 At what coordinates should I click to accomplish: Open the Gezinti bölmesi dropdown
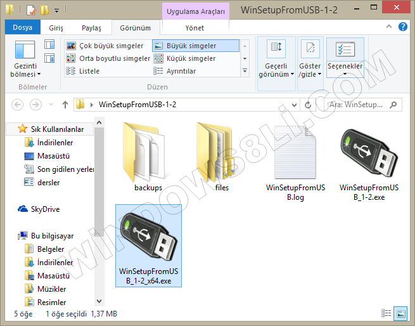25,59
